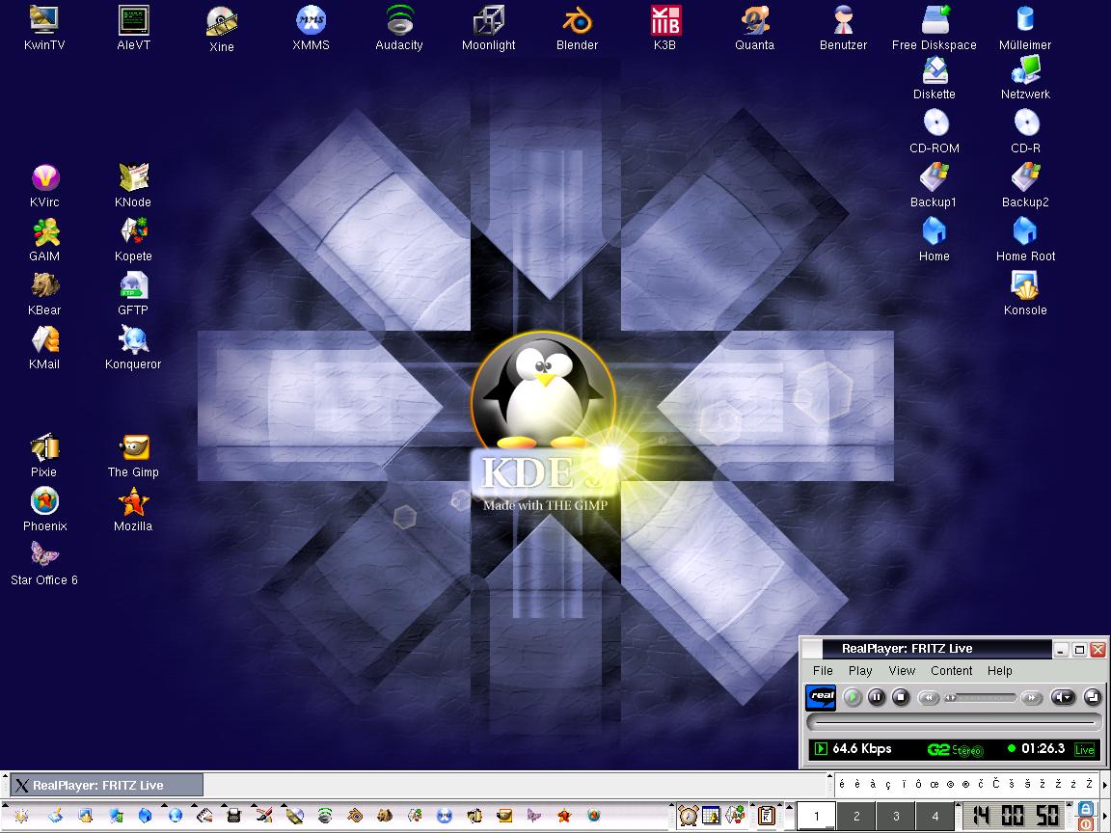This screenshot has width=1111, height=833.
Task: Switch to virtual desktop 2
Action: 856,816
